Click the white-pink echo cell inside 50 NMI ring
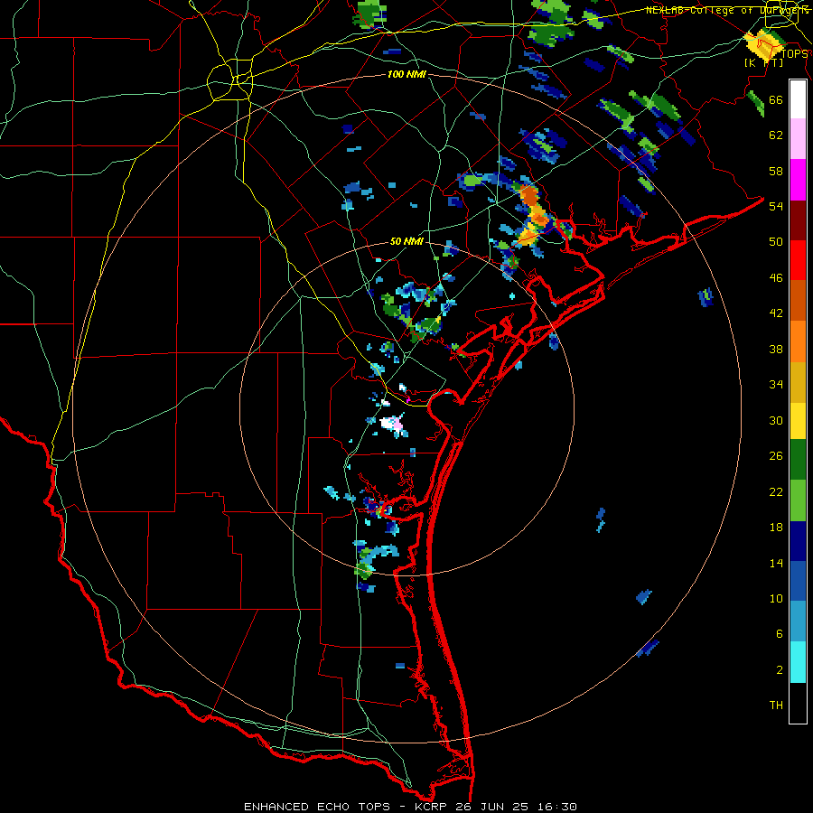The image size is (813, 813). click(393, 424)
